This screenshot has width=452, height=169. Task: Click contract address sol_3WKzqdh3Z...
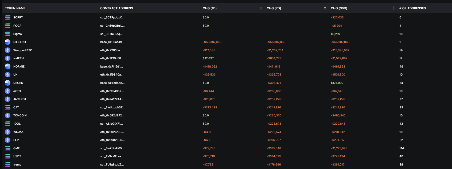point(112,107)
